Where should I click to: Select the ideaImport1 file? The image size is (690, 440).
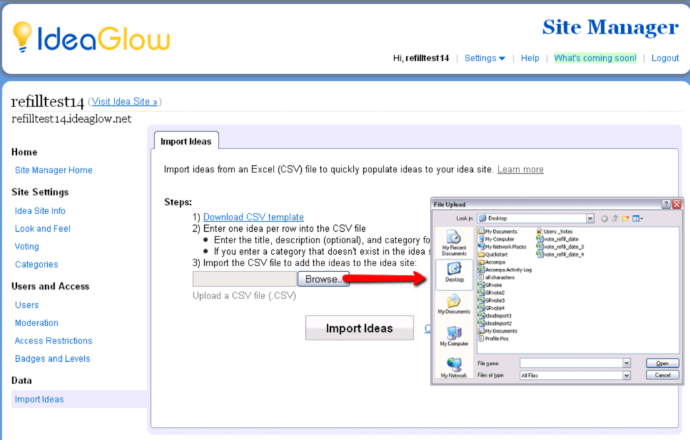495,315
